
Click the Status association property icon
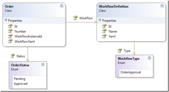point(13,56)
